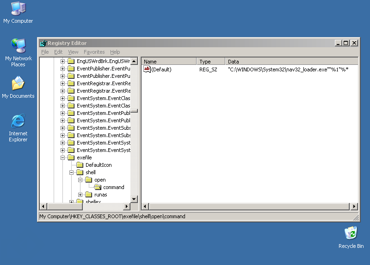
Task: Select the open tree key
Action: pyautogui.click(x=100, y=180)
